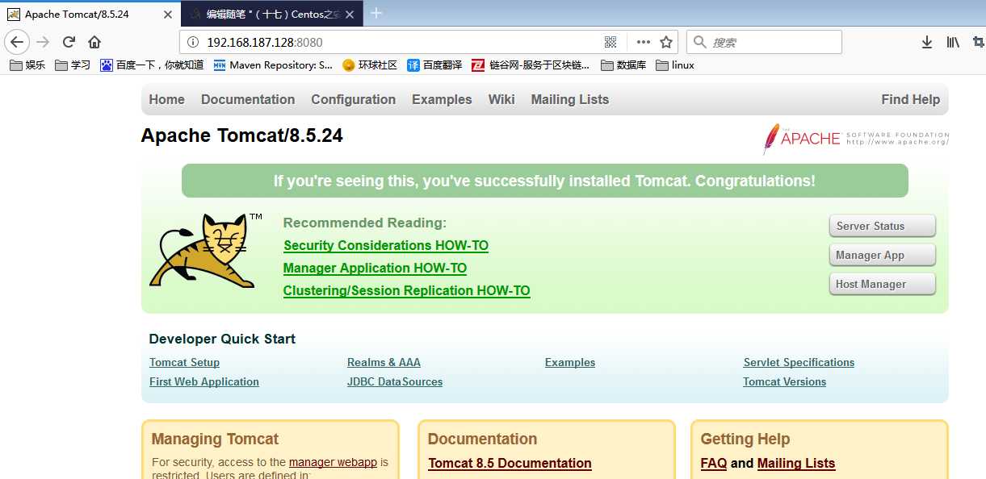Switch to the Apache Tomcat/8.5.24 tab
This screenshot has width=986, height=479.
click(x=89, y=14)
